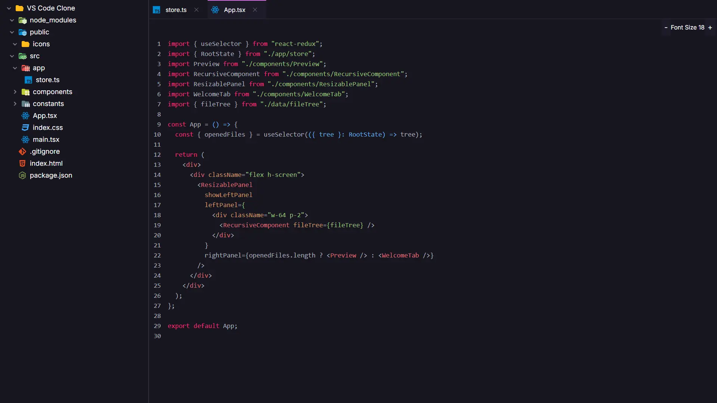Click the constants folder icon
This screenshot has width=717, height=403.
pyautogui.click(x=25, y=104)
